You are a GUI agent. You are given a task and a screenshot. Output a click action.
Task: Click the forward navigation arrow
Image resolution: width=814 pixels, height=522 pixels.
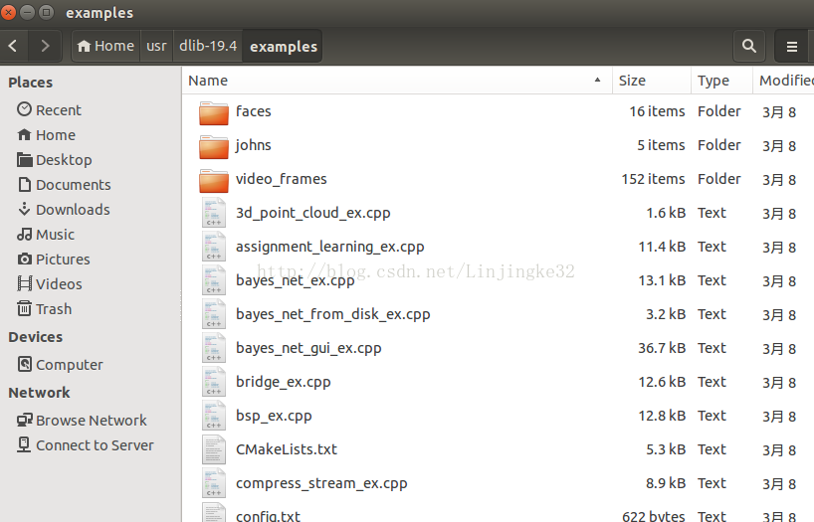(44, 46)
